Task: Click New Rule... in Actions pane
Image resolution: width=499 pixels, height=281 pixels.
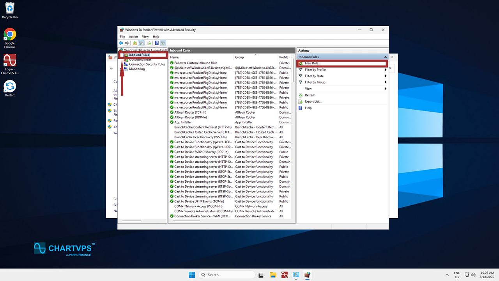Action: pyautogui.click(x=313, y=63)
